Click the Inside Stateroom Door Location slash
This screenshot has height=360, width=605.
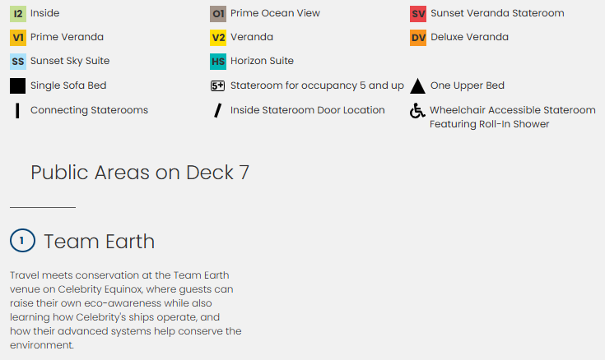[x=218, y=110]
